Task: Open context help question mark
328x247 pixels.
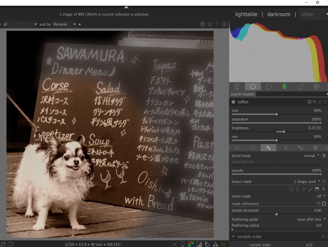Action: 217,24
